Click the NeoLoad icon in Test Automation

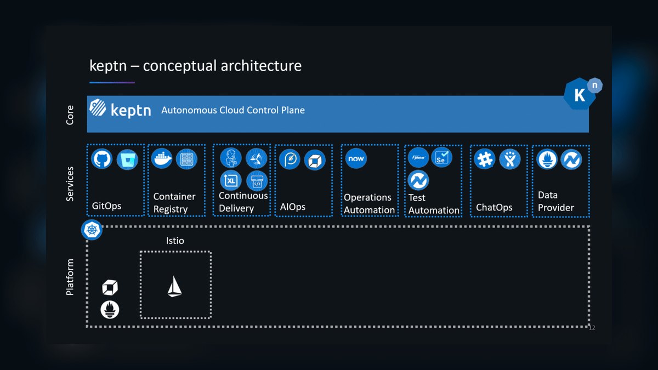(419, 180)
